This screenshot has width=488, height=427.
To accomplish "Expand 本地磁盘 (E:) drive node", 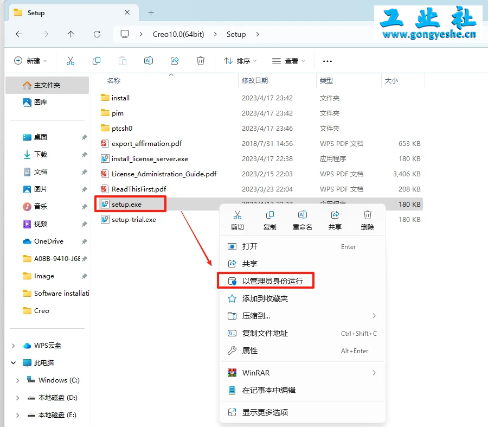I will tap(18, 415).
